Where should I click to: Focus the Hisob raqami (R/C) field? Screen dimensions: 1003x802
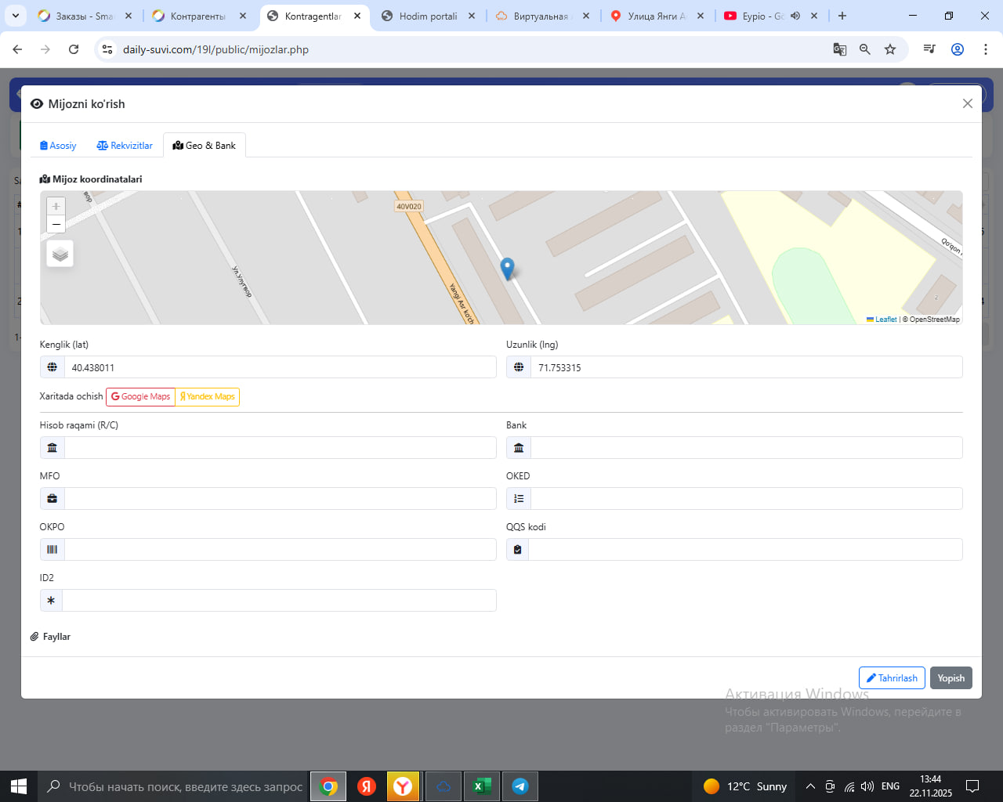coord(279,448)
